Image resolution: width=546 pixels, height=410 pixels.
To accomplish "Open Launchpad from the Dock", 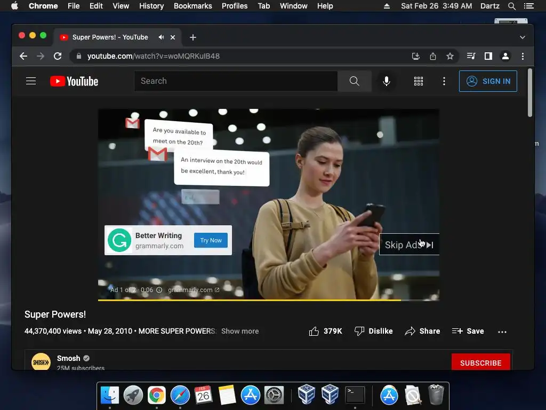I will (x=133, y=396).
